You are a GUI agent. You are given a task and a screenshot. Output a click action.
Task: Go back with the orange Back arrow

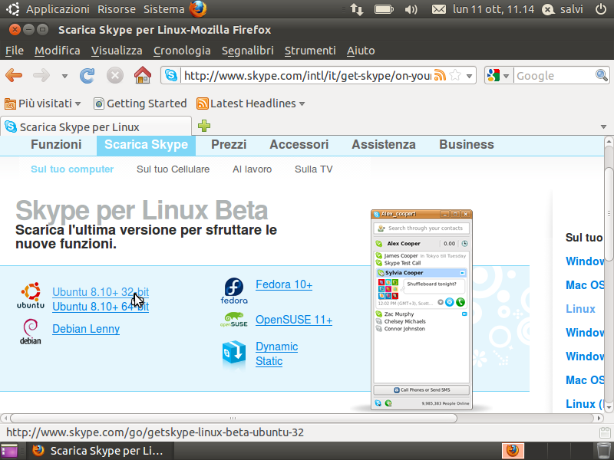tap(14, 75)
